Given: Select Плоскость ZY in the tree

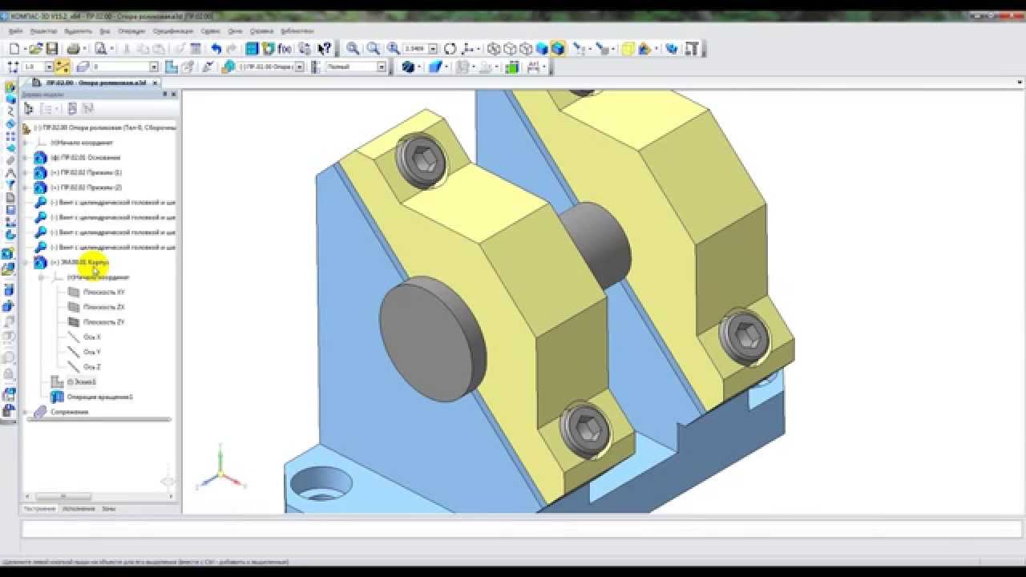Looking at the screenshot, I should point(103,322).
